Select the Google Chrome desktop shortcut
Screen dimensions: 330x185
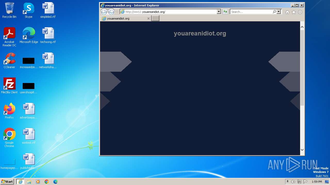pyautogui.click(x=9, y=138)
